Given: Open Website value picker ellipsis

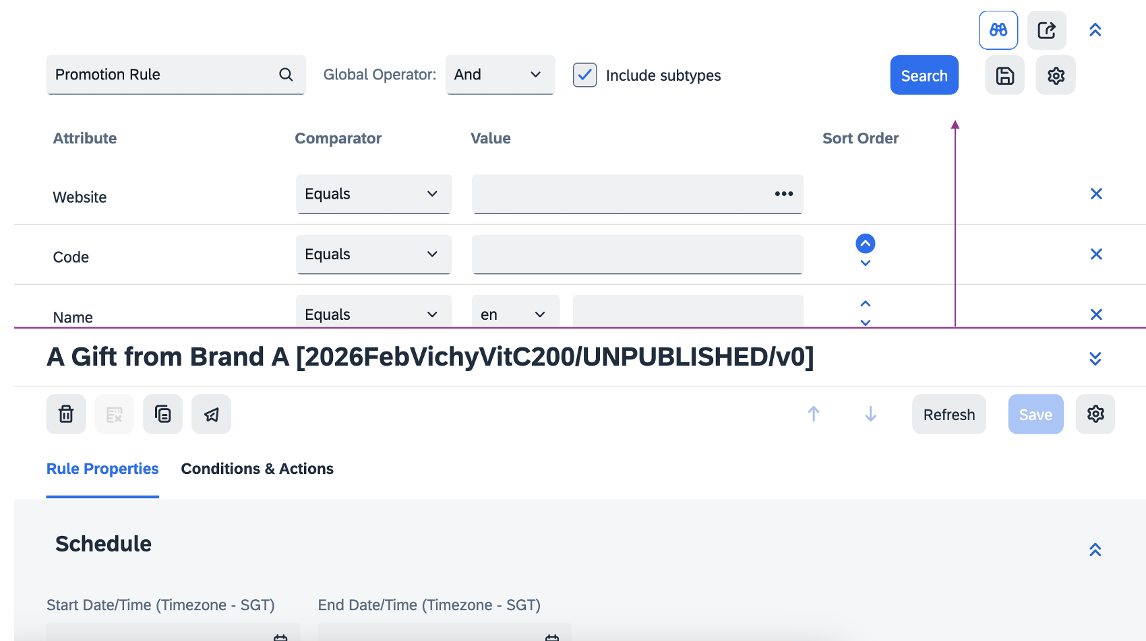Looking at the screenshot, I should (783, 194).
